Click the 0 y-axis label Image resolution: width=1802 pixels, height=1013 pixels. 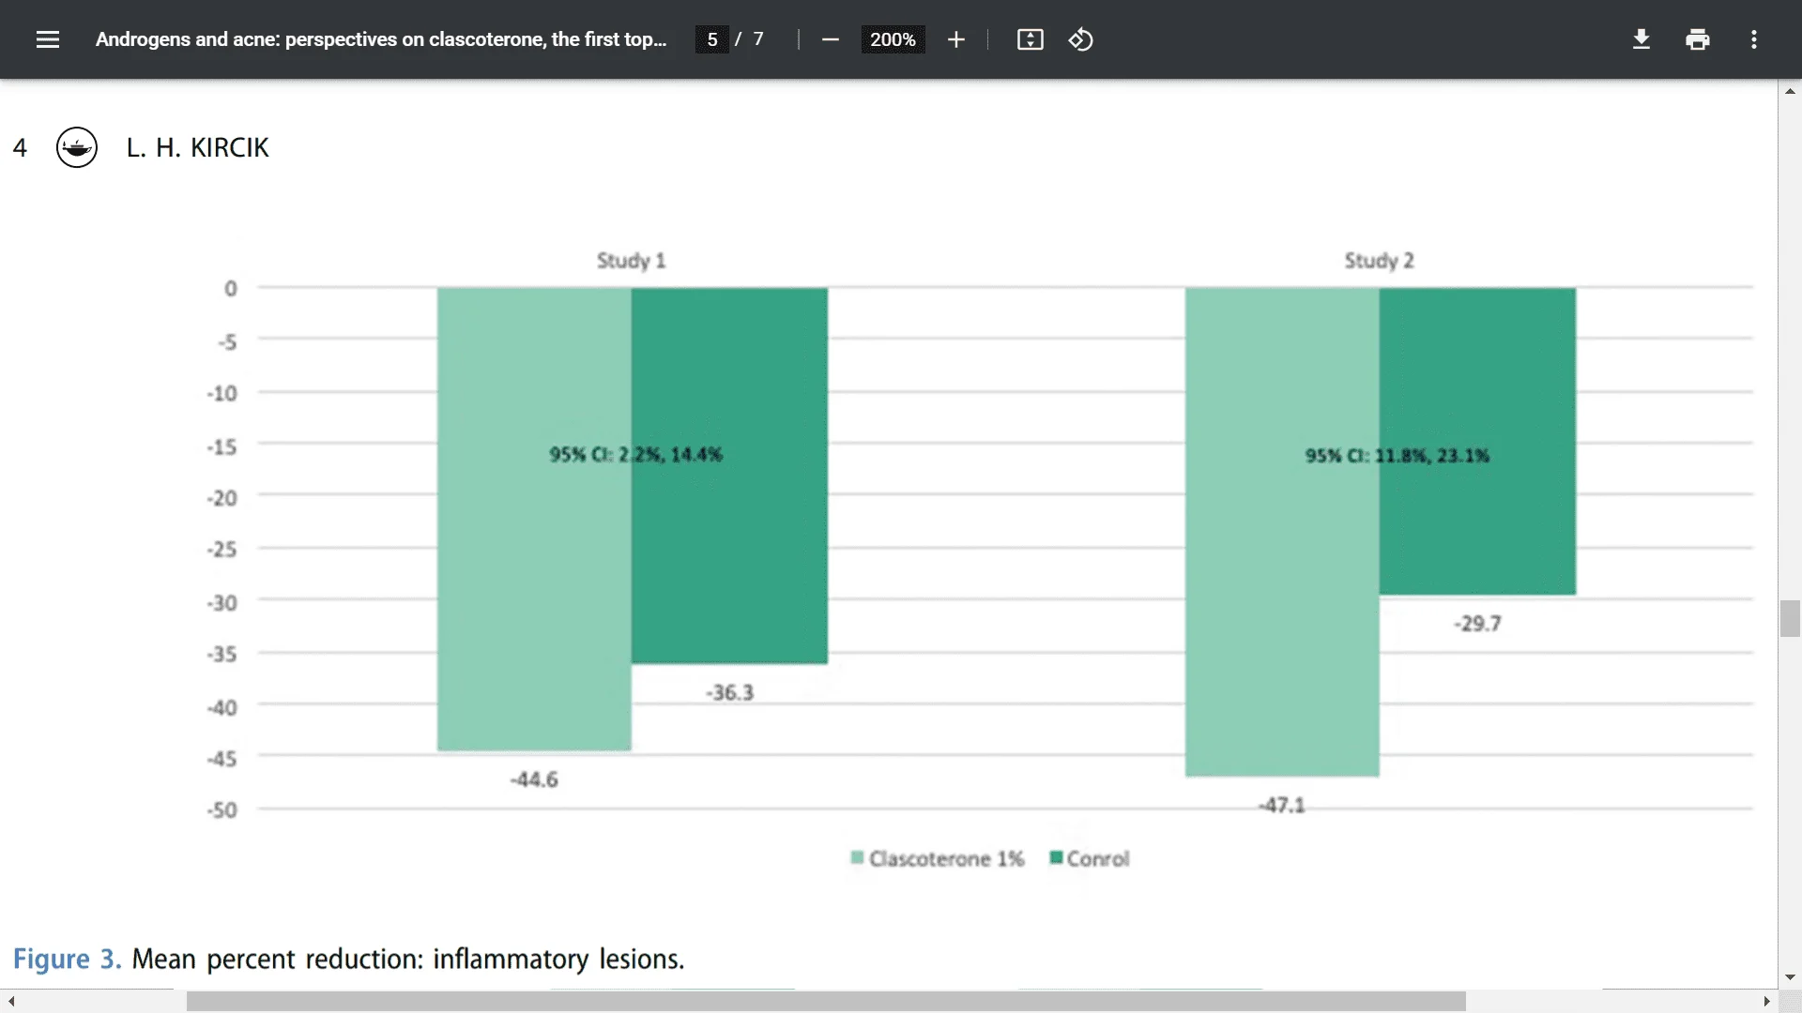point(231,289)
